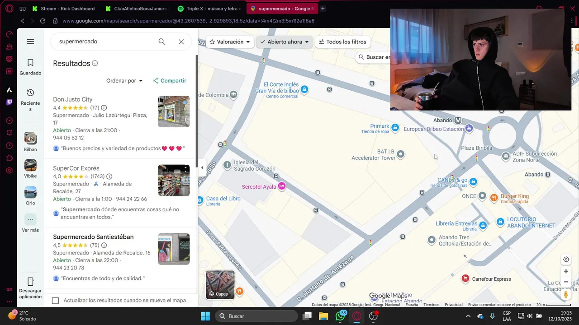The height and width of the screenshot is (325, 579).
Task: Click Compartir share link
Action: (169, 81)
